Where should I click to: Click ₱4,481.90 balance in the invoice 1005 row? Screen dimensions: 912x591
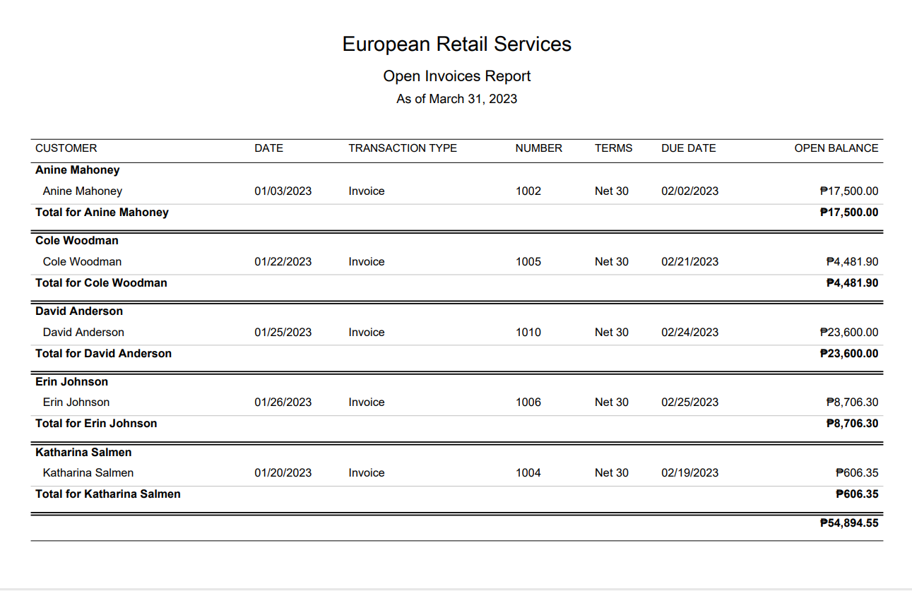[852, 262]
